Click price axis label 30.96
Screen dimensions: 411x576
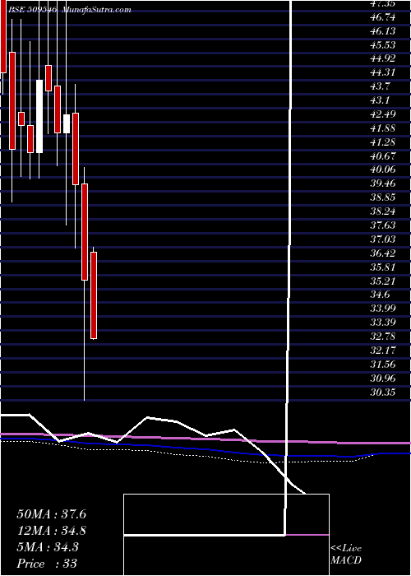(383, 379)
